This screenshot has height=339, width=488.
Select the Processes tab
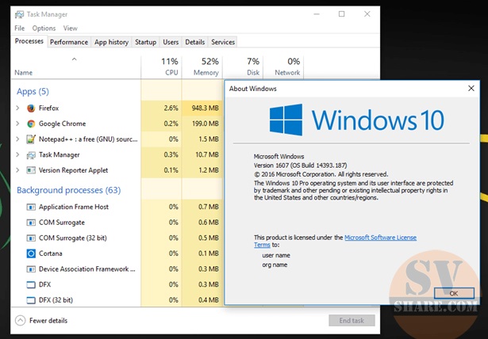tap(29, 41)
